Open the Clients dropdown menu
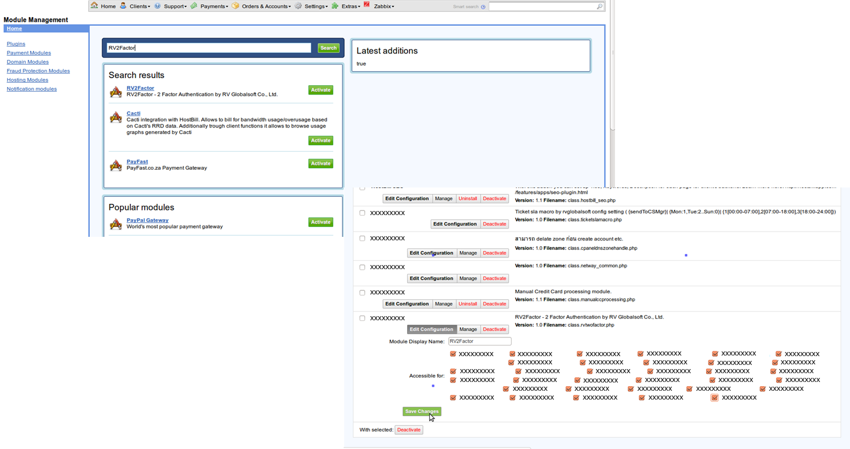 (x=140, y=6)
